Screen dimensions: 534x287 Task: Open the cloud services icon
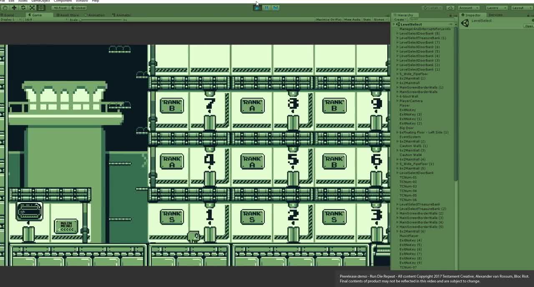[x=450, y=8]
